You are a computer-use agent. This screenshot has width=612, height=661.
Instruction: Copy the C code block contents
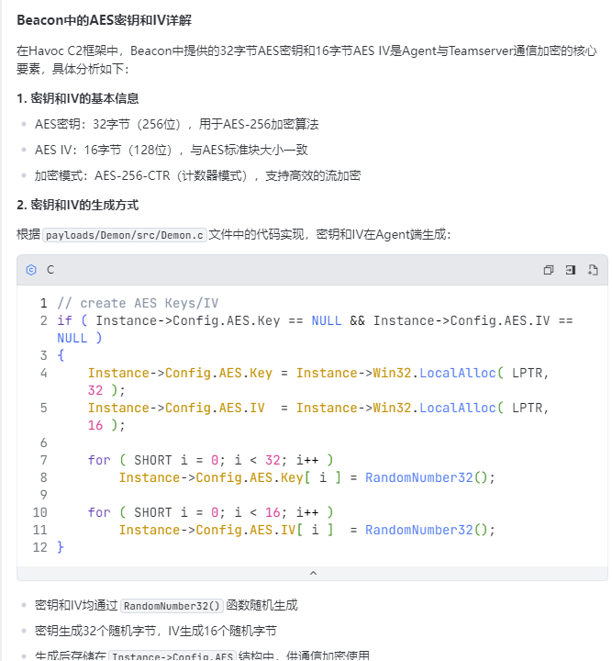point(548,270)
